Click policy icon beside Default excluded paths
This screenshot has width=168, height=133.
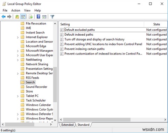(x=62, y=30)
